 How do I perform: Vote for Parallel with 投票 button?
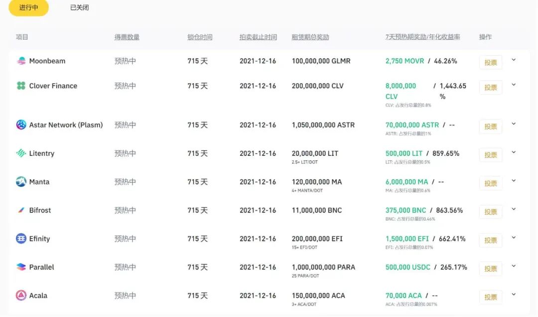pos(491,269)
